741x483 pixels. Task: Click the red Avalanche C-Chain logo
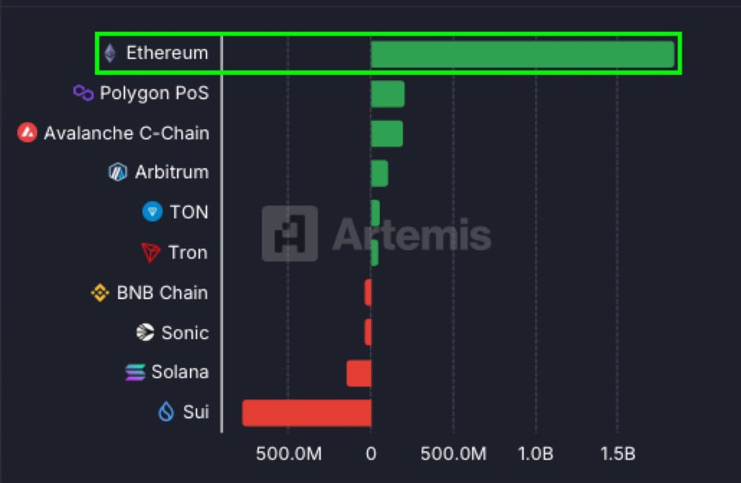tap(27, 133)
